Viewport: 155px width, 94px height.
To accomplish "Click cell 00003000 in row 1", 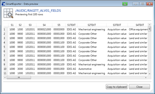I will click(x=59, y=29).
